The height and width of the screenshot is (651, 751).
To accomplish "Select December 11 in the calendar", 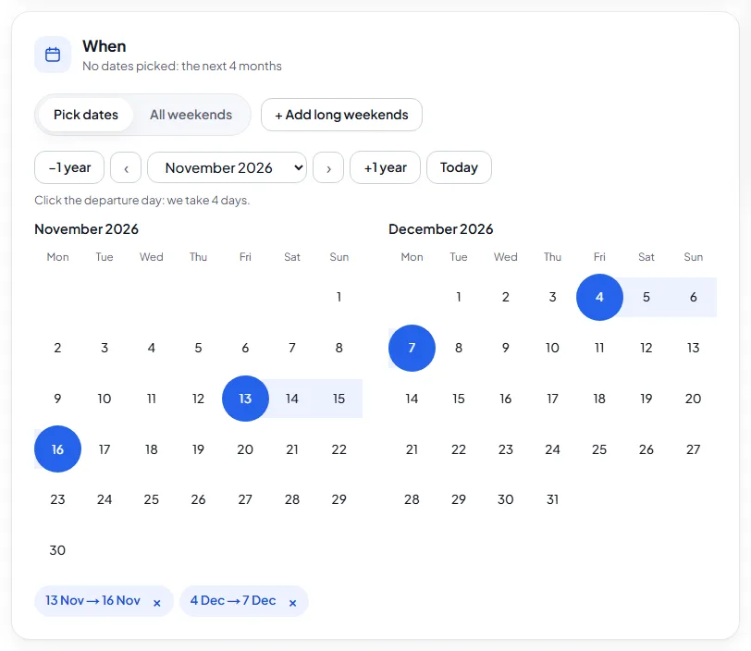I will 599,348.
